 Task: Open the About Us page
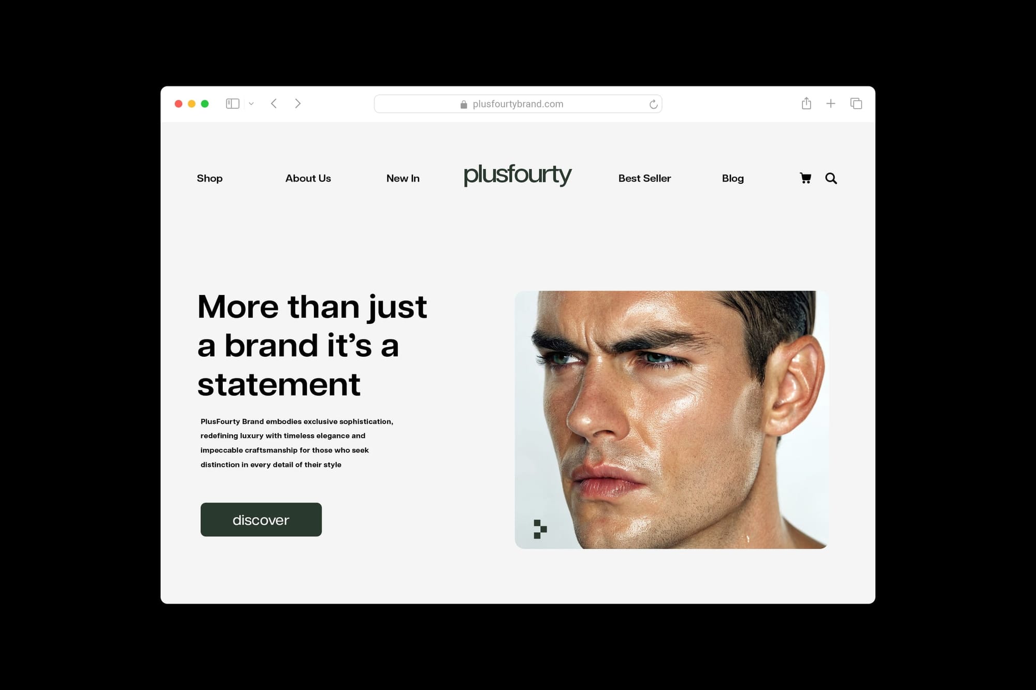coord(308,178)
